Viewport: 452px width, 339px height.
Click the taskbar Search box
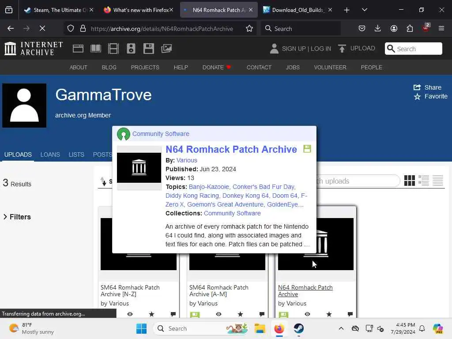click(201, 328)
